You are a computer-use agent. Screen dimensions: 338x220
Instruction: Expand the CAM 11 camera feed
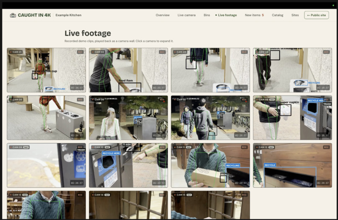tap(211, 165)
